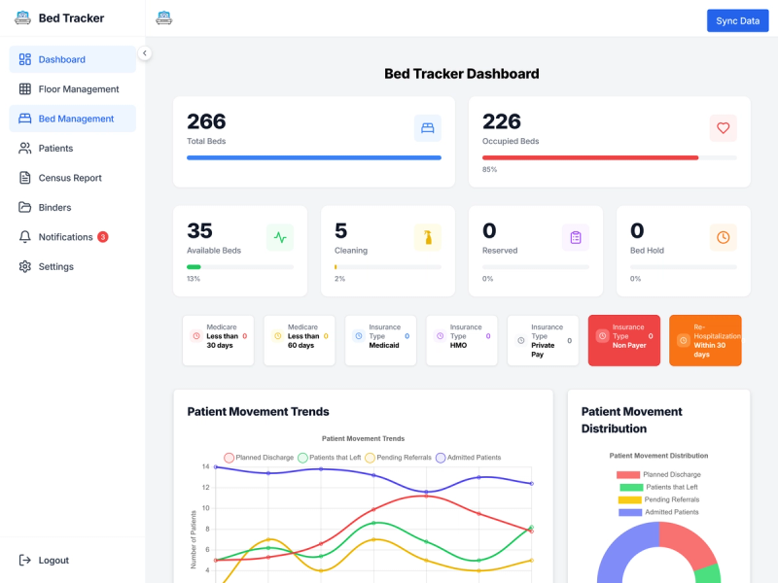Open the Patients section
This screenshot has height=583, width=778.
pos(72,149)
